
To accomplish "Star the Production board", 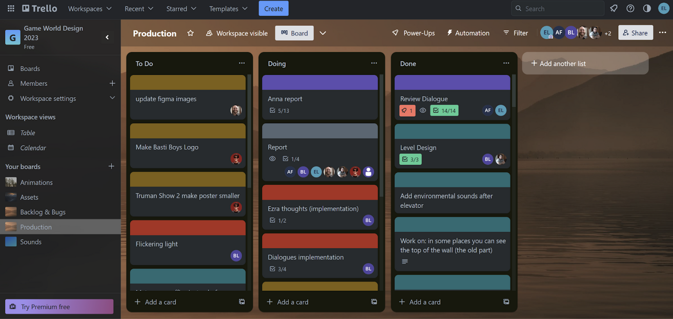I will coord(190,33).
